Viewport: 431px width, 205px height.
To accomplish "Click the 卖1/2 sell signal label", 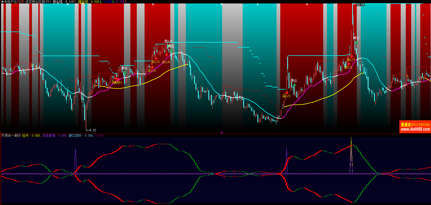I will (x=168, y=41).
